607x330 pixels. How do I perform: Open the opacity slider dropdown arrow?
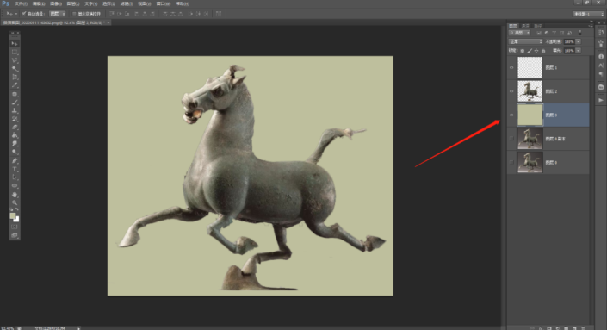pos(578,41)
